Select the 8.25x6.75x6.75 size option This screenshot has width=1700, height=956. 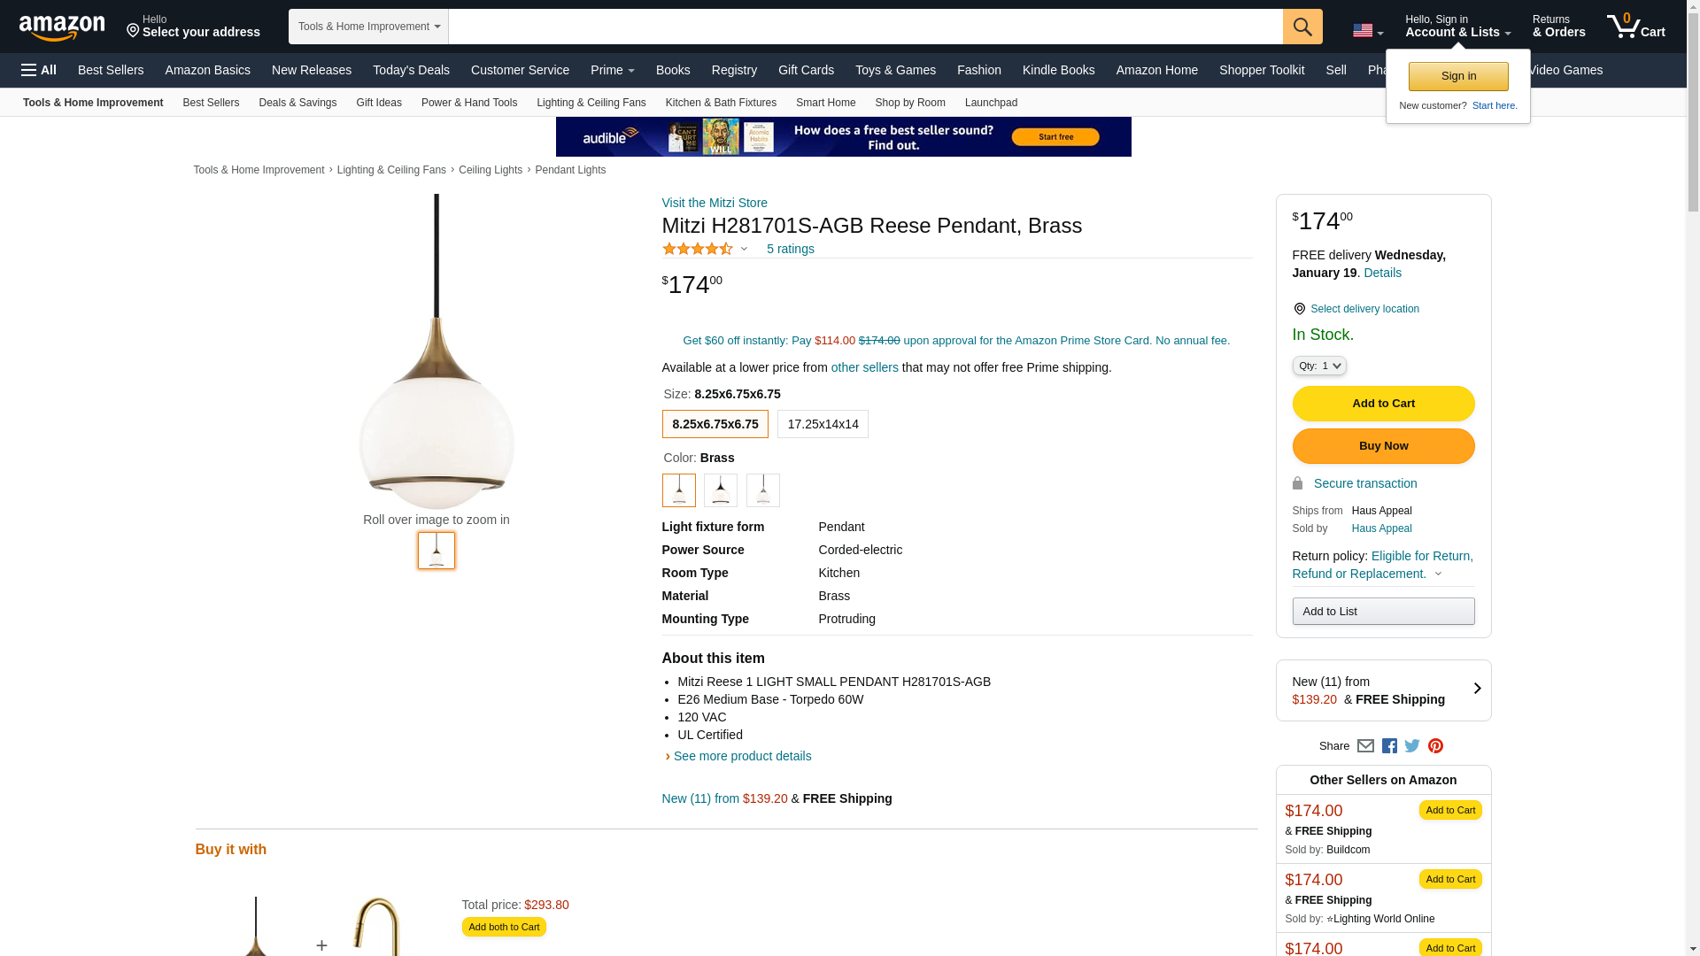pyautogui.click(x=715, y=424)
